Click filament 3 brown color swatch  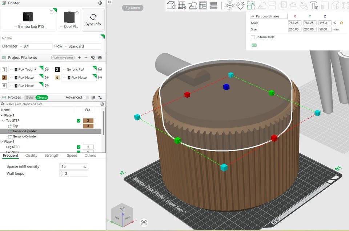pos(4,78)
